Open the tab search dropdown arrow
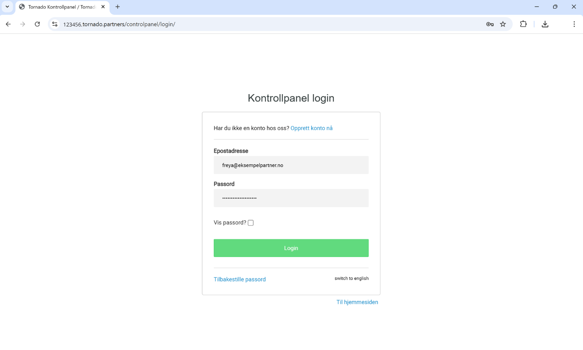 [x=7, y=7]
